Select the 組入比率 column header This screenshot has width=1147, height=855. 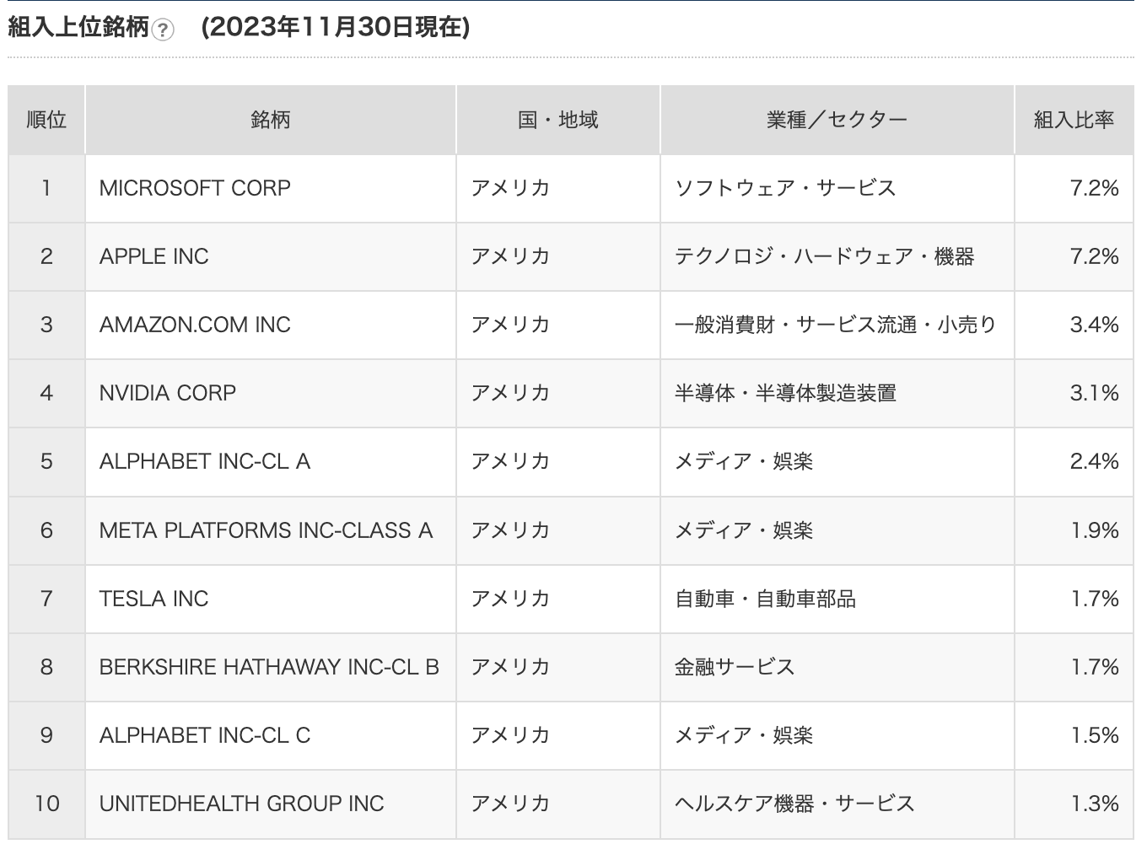point(1074,120)
